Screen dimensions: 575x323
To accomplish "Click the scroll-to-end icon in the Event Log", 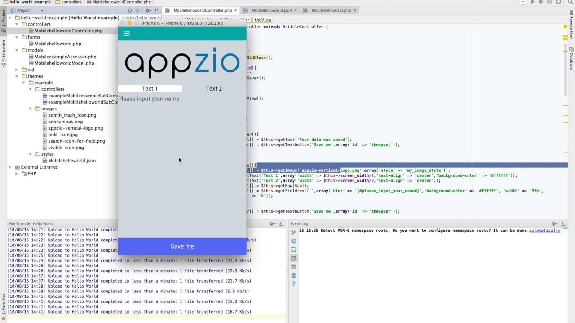I will (x=293, y=258).
